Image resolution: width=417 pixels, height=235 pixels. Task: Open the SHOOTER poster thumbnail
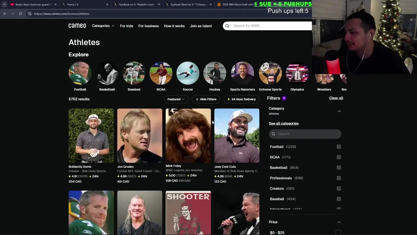click(188, 213)
